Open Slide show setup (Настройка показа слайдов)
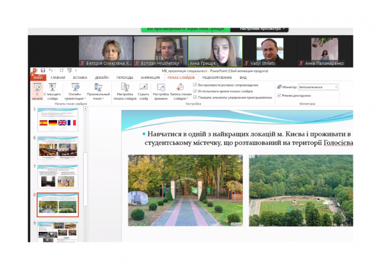Screen dimensions: 377x266 pos(125,91)
